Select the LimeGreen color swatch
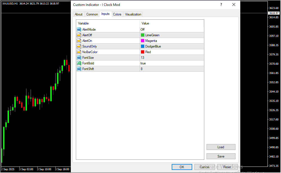281x173 pixels. [142, 35]
